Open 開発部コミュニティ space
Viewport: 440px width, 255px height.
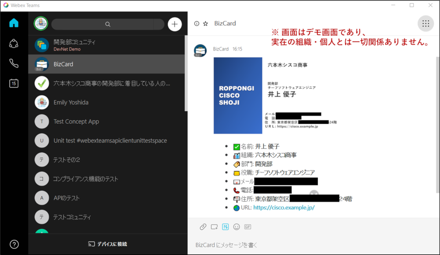click(x=106, y=45)
